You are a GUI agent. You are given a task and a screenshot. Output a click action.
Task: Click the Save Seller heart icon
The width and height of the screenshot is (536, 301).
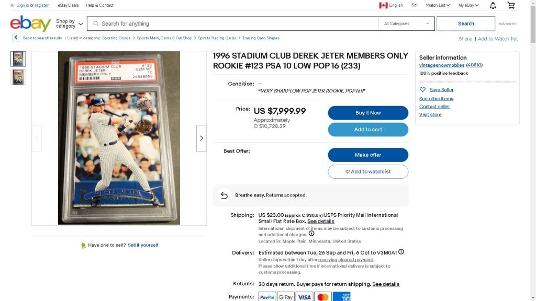(422, 90)
